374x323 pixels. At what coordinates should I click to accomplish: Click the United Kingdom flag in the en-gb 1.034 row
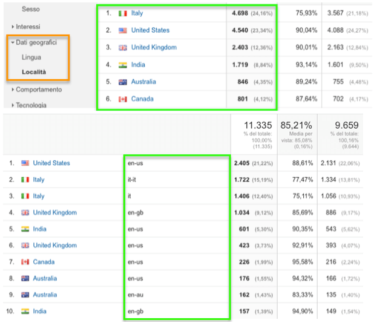coord(25,212)
